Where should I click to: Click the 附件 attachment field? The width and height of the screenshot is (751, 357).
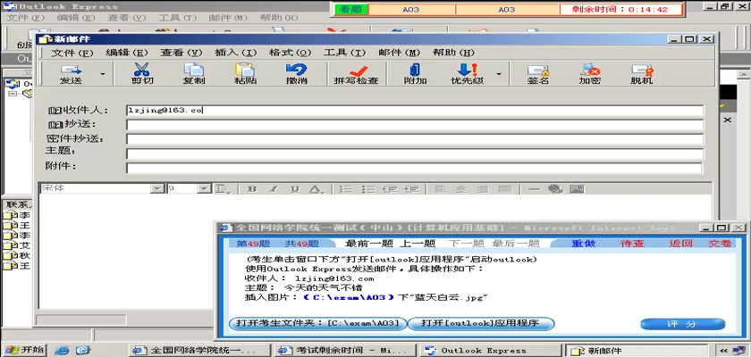click(414, 168)
